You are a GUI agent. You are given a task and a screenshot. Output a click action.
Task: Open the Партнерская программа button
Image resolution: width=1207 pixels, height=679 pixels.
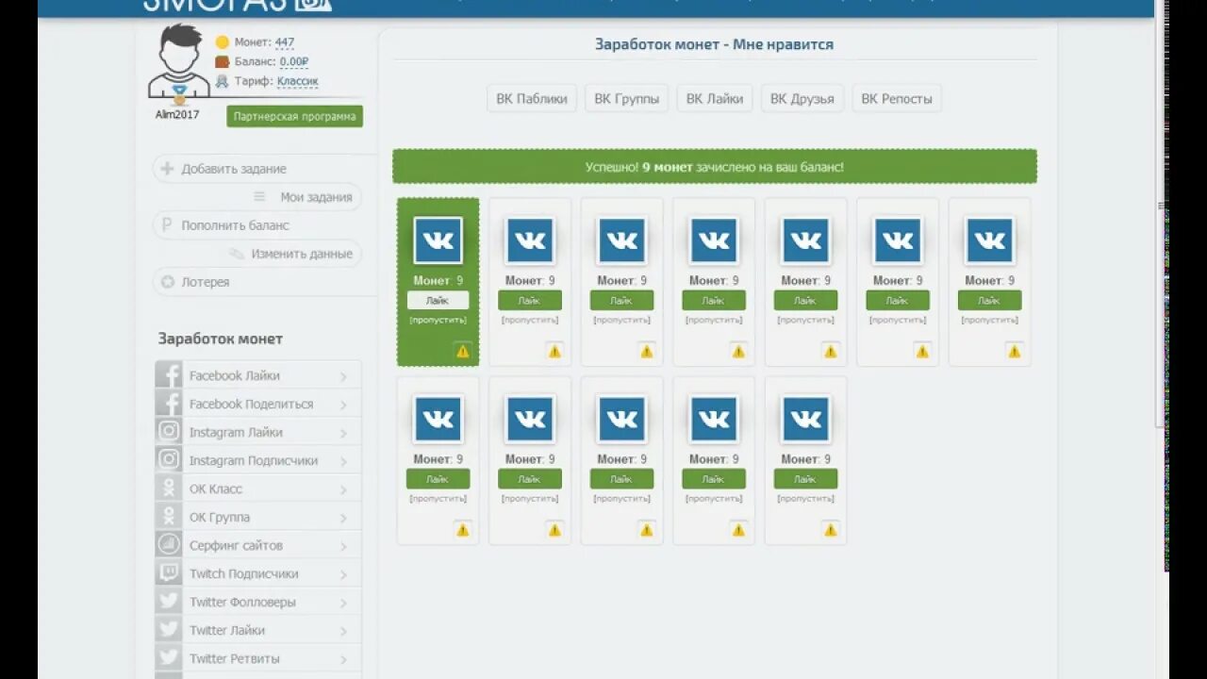(295, 116)
